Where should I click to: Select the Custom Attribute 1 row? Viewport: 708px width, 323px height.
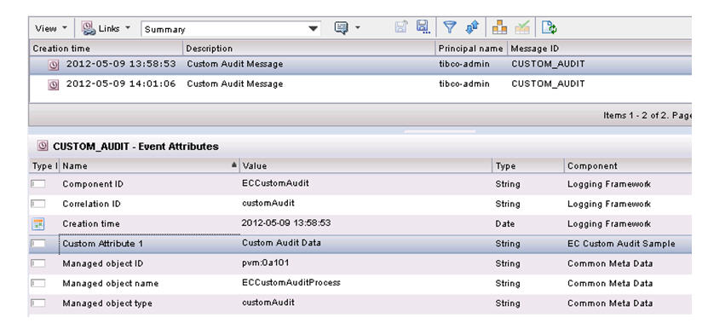click(x=360, y=244)
